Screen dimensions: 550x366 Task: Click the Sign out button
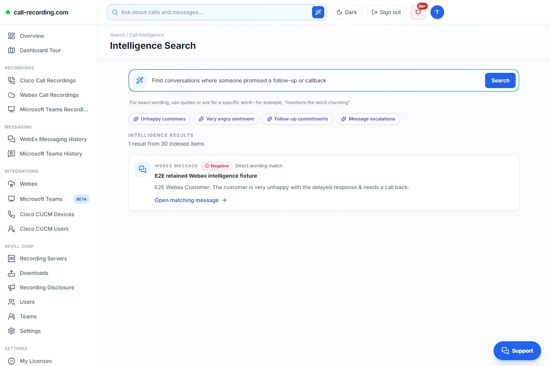386,12
